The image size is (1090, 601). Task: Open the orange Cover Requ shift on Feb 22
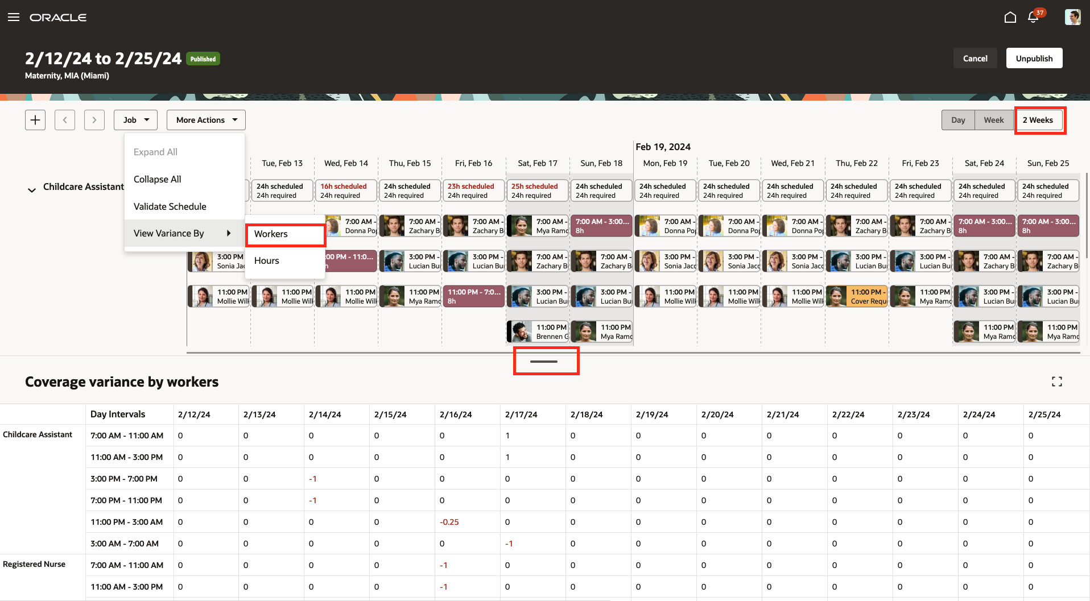pyautogui.click(x=857, y=296)
